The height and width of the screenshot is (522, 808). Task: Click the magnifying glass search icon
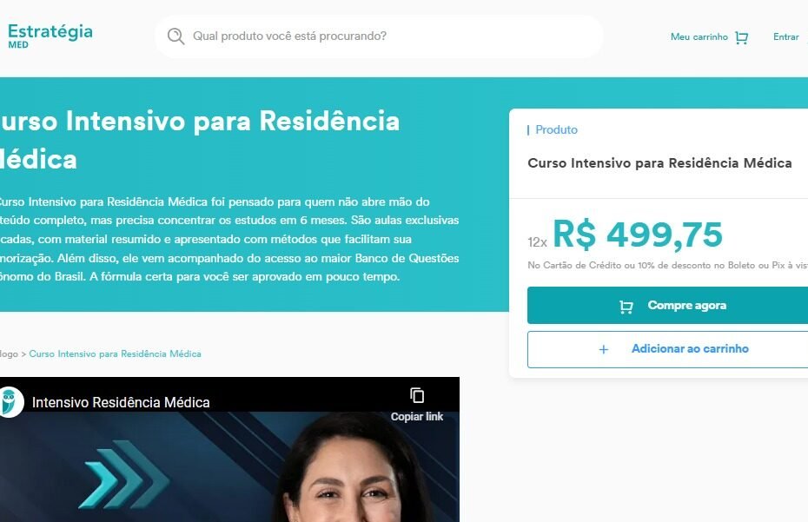[x=176, y=36]
